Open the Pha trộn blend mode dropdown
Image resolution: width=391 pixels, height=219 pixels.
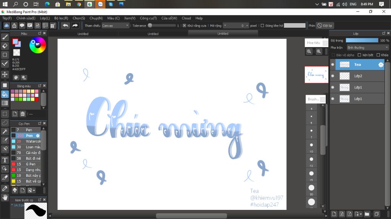click(368, 48)
